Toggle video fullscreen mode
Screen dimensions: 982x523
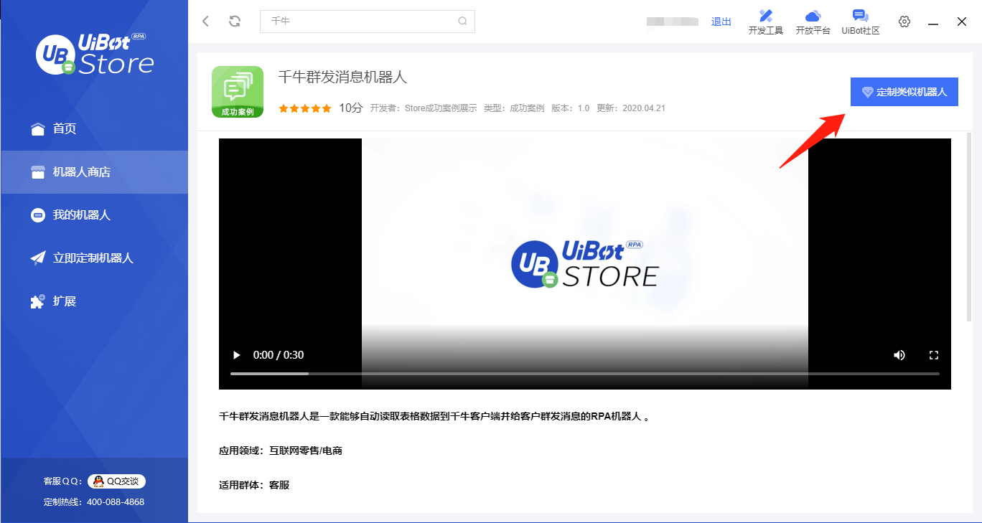(x=934, y=354)
